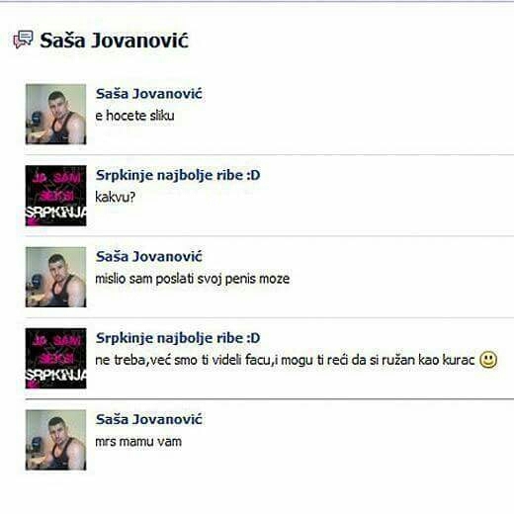This screenshot has width=514, height=514.
Task: Open Srpkinje page avatar beside 'kakvu?'
Action: [x=56, y=196]
